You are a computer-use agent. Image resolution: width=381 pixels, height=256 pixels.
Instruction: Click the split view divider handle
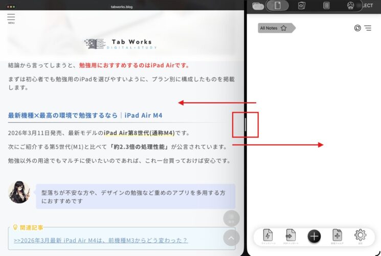(245, 125)
